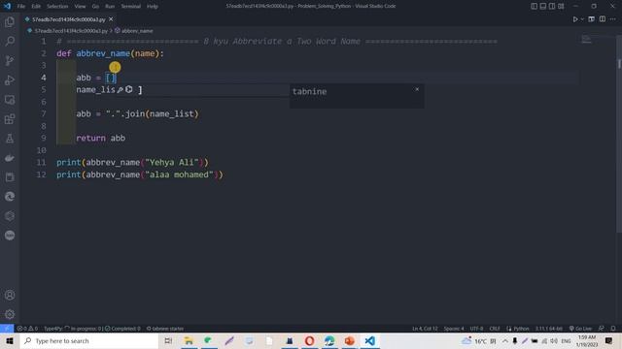Close the tabnine suggestion details popup
The height and width of the screenshot is (349, 622).
click(417, 89)
